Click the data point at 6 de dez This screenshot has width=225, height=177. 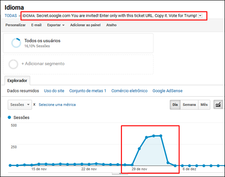click(189, 166)
